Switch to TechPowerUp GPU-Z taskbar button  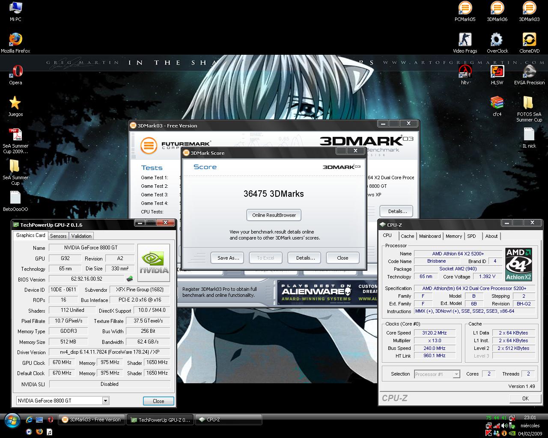[x=161, y=420]
